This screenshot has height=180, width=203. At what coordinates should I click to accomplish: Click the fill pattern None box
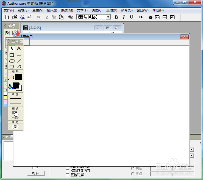tap(15, 127)
